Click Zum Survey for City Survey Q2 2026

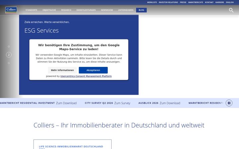pyautogui.click(x=122, y=103)
